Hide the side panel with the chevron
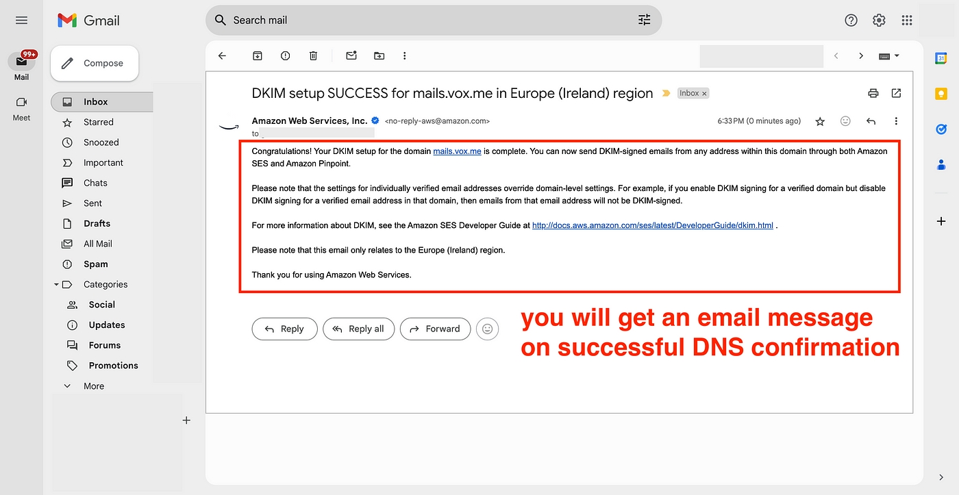Image resolution: width=959 pixels, height=495 pixels. [x=941, y=477]
